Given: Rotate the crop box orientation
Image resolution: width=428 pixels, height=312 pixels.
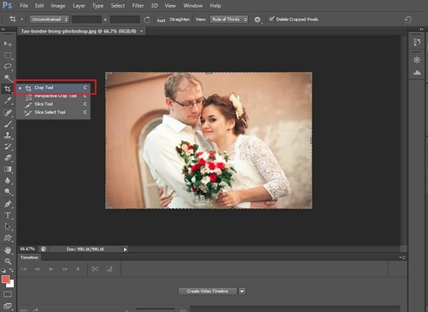Looking at the screenshot, I should tap(147, 20).
